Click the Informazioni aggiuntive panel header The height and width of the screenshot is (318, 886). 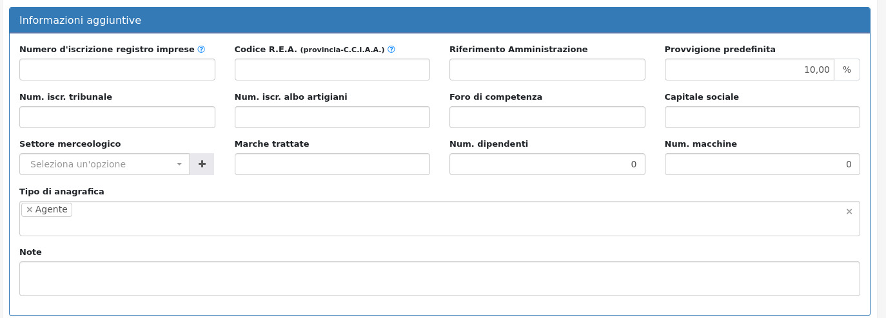[x=440, y=21]
